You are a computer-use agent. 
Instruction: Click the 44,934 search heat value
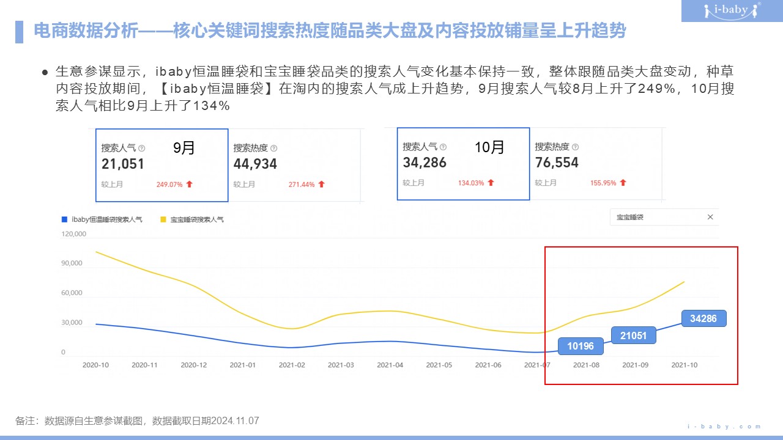coord(255,164)
